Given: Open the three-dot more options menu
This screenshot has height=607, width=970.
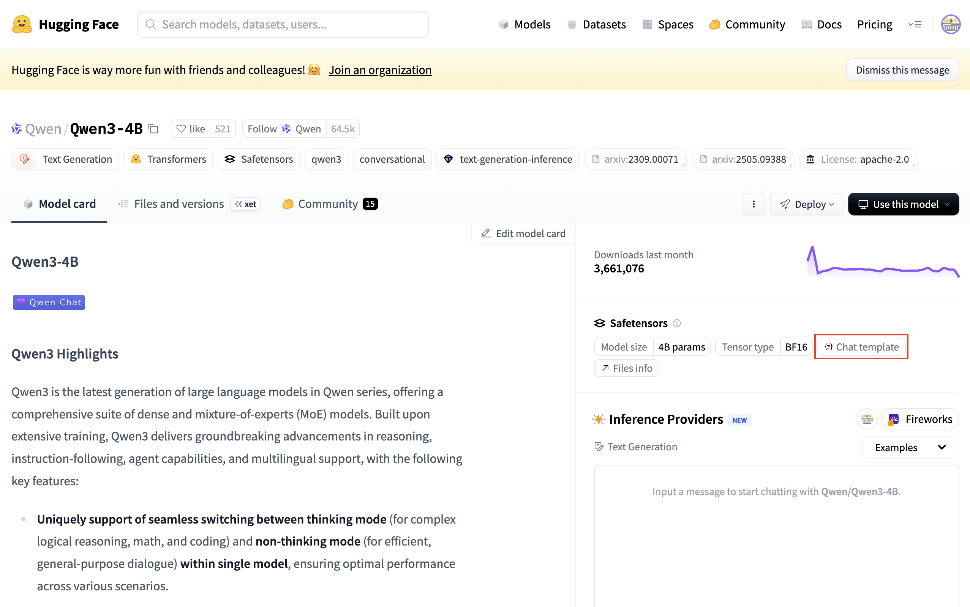Looking at the screenshot, I should pyautogui.click(x=754, y=204).
